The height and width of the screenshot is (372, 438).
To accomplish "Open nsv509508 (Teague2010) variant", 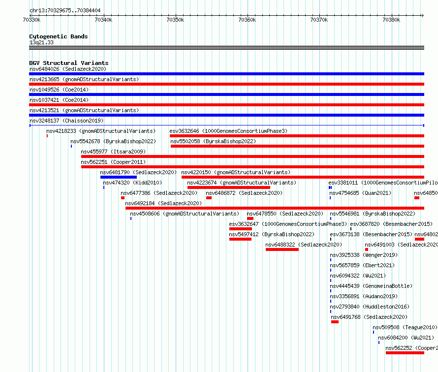I will pyautogui.click(x=405, y=327).
